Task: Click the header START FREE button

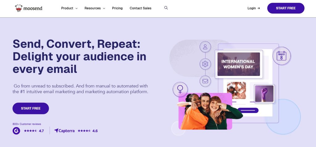Action: click(286, 8)
